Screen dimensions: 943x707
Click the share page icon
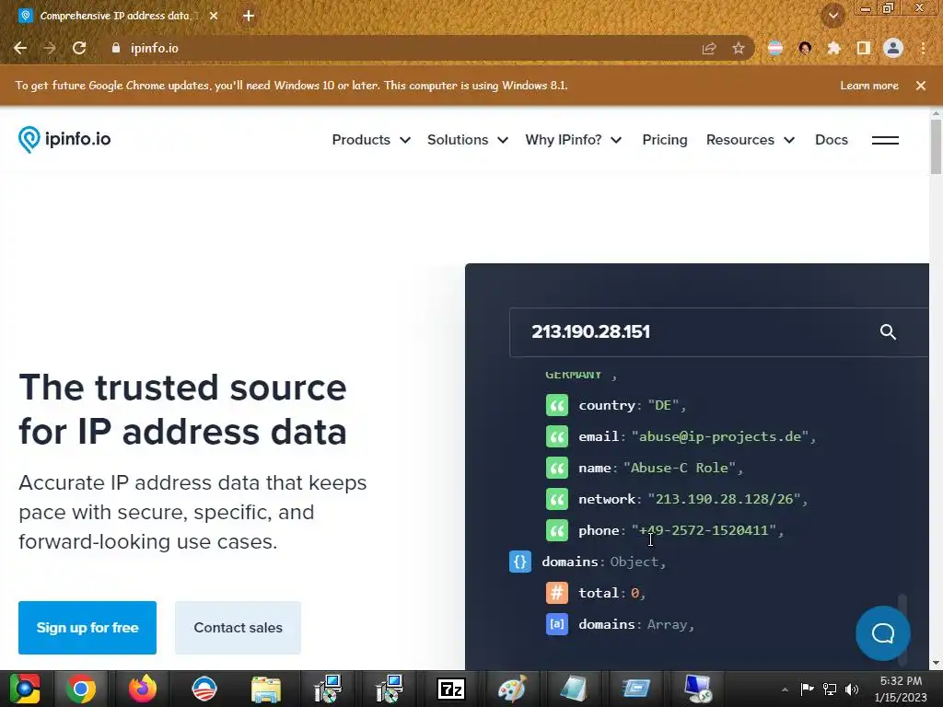pyautogui.click(x=709, y=48)
